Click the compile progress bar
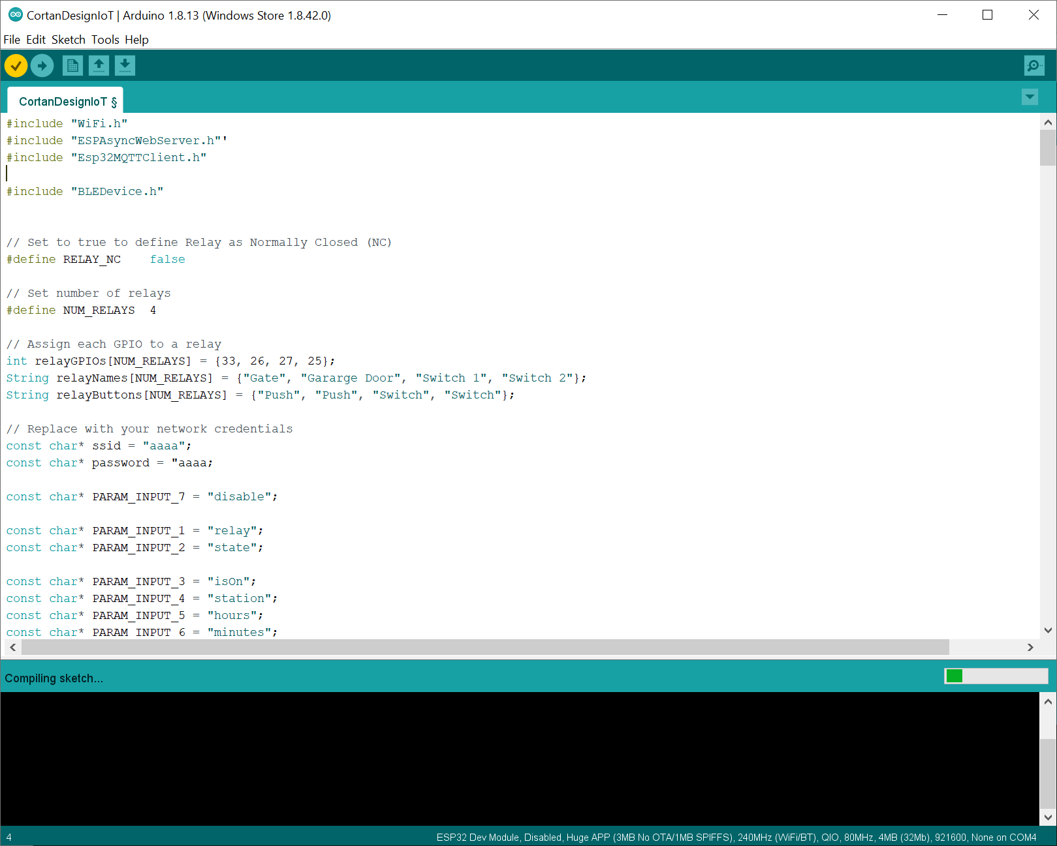The width and height of the screenshot is (1057, 846). [x=996, y=676]
